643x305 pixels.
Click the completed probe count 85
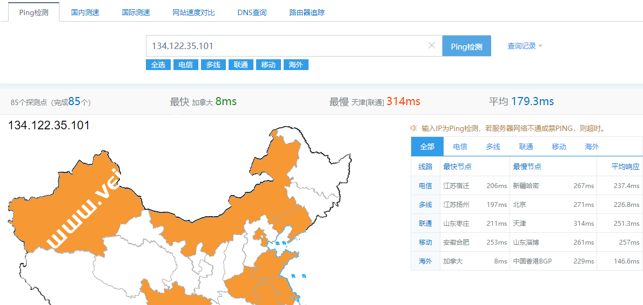[74, 101]
